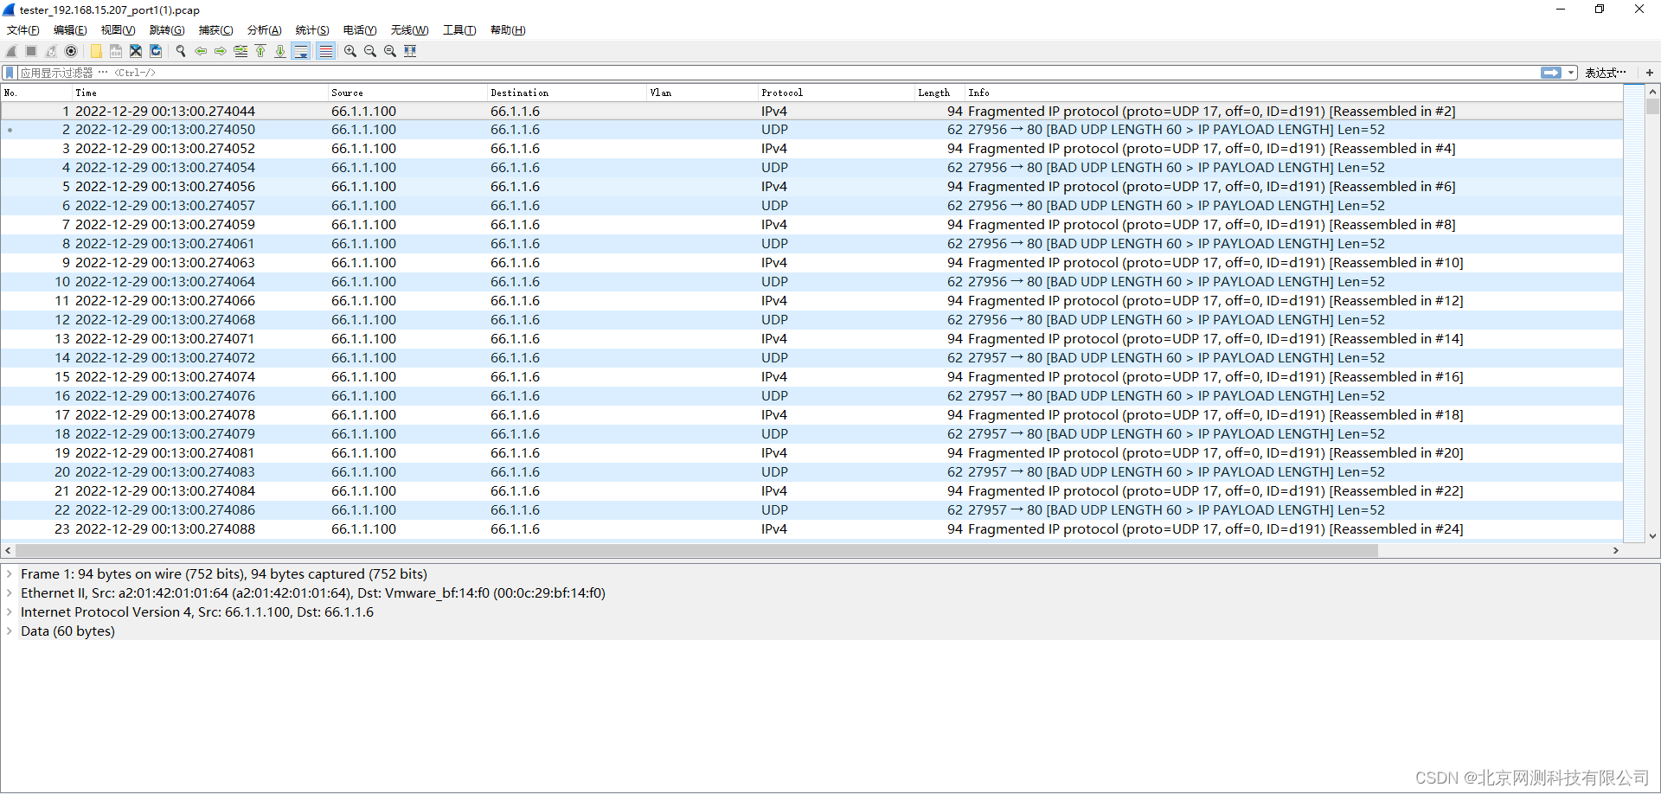The image size is (1661, 794).
Task: Click the packet list horizontal scrollbar
Action: 696,551
